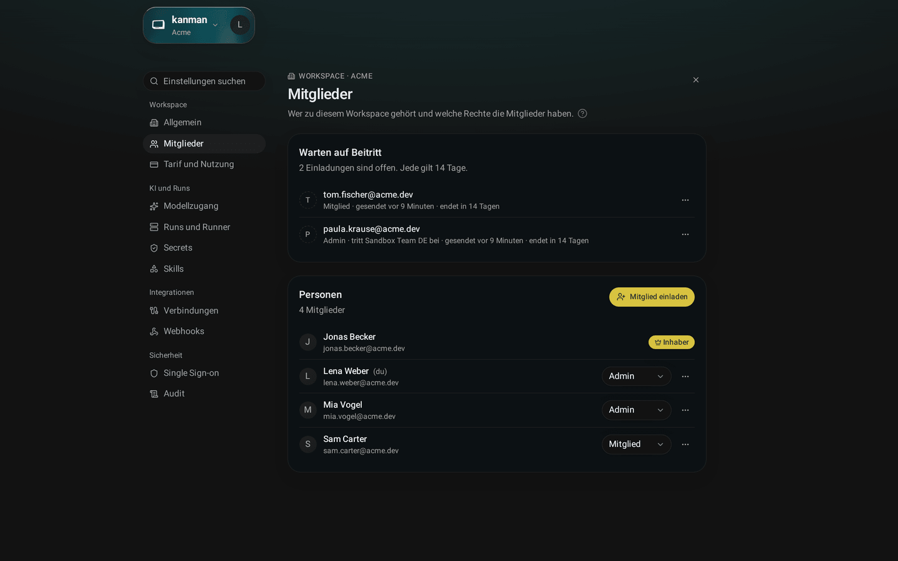Click the M avatar of Mia Vogel
The height and width of the screenshot is (561, 898).
(307, 410)
